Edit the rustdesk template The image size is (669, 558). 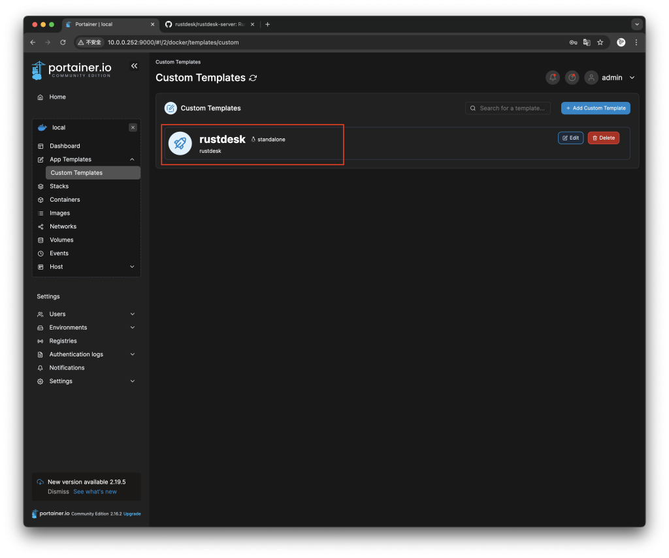tap(570, 138)
